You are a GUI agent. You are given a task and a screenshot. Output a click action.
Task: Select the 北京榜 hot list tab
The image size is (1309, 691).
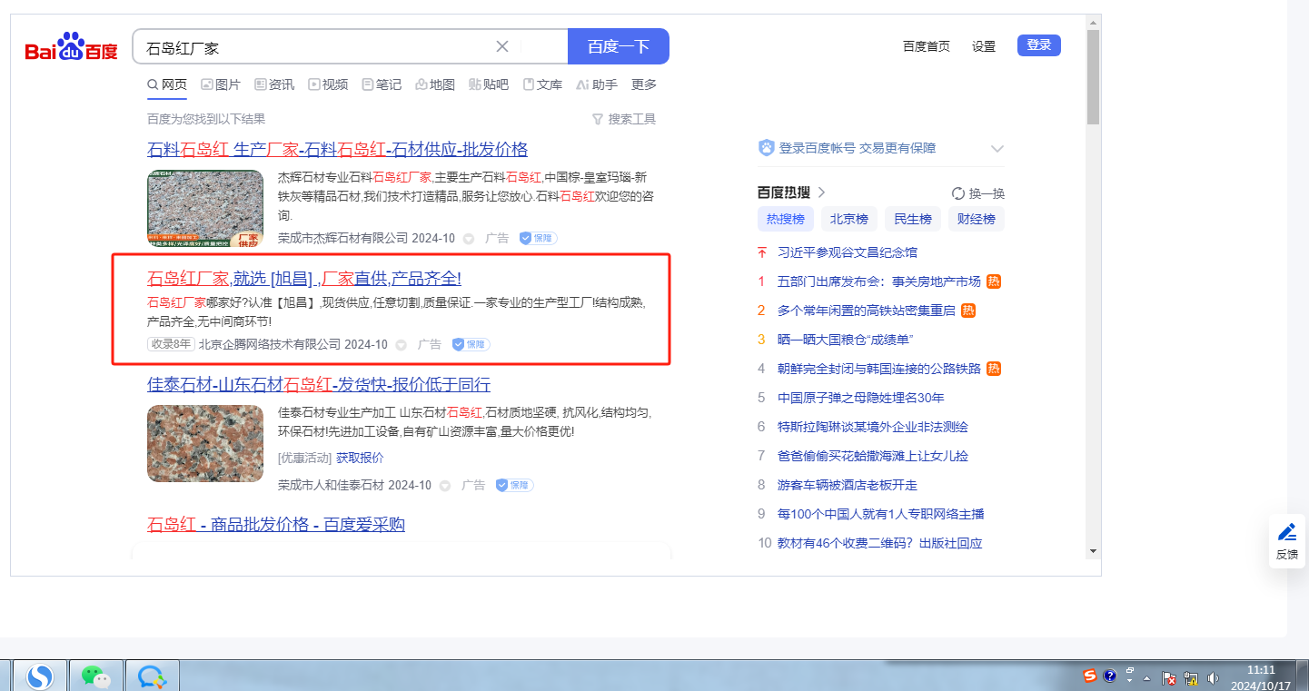[849, 219]
